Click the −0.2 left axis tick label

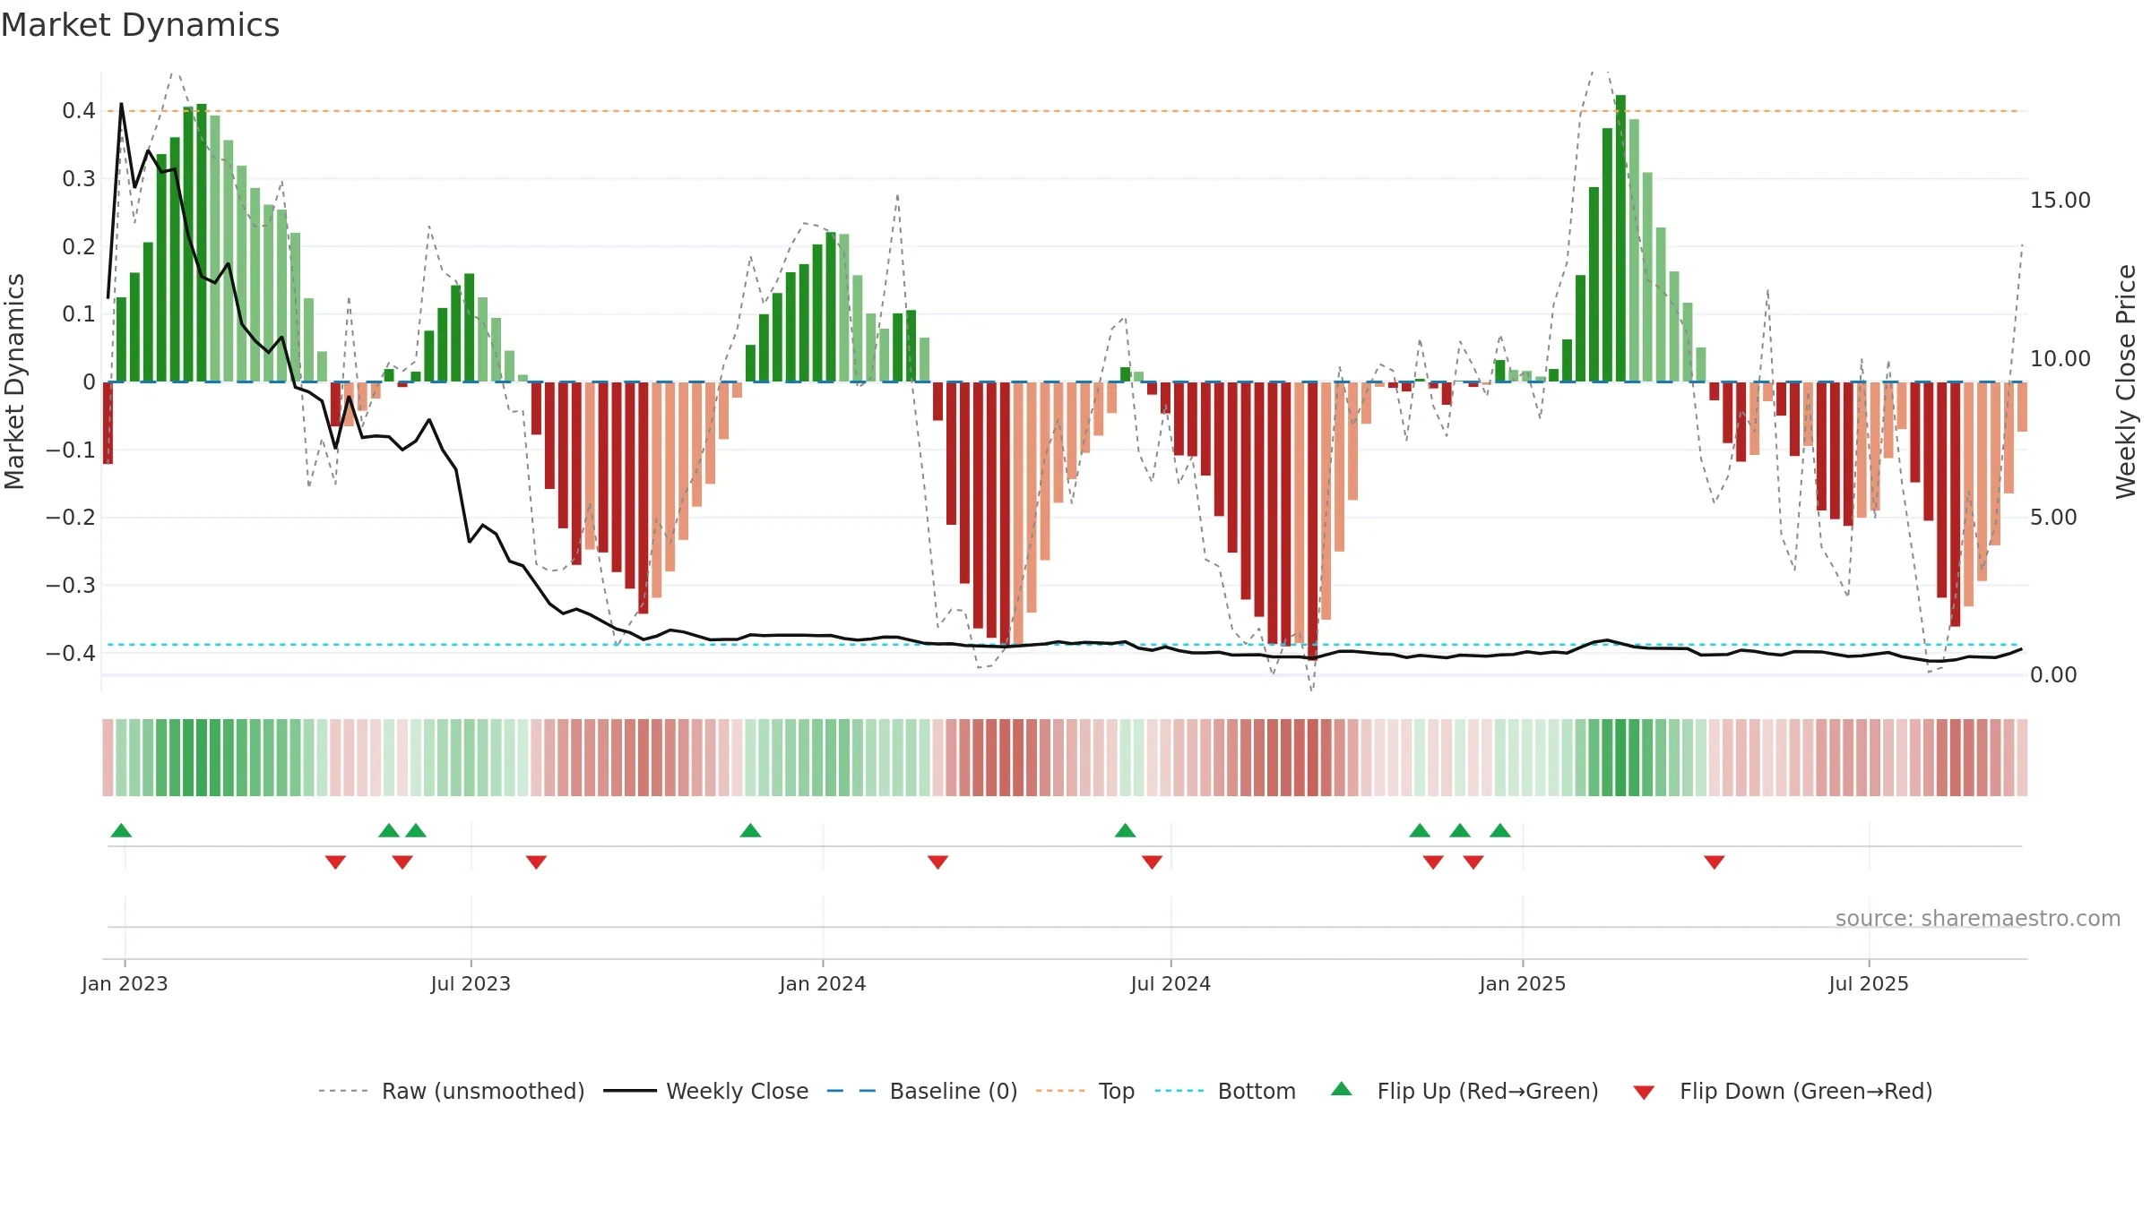(71, 518)
